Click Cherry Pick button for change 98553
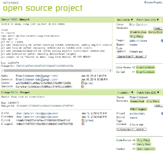Viewport: 163px width, 152px height. (x=124, y=57)
